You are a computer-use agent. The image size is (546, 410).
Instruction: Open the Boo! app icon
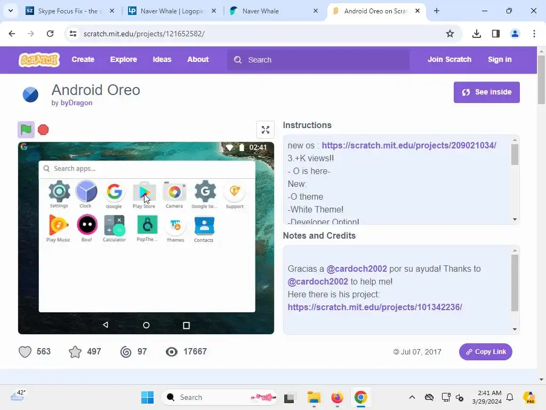tap(87, 228)
